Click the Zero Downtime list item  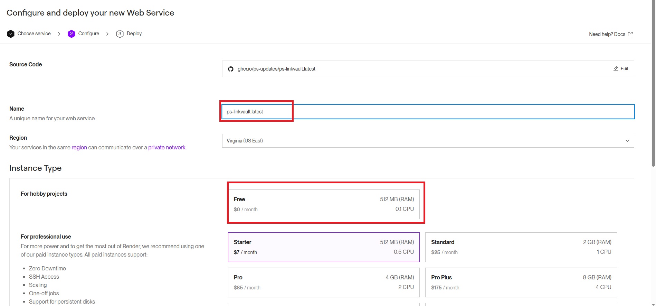click(47, 268)
